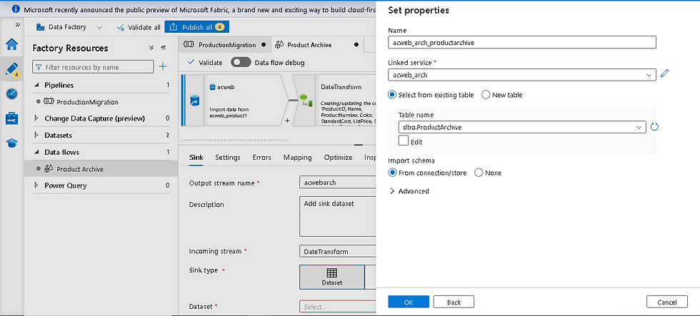This screenshot has height=316, width=700.
Task: Click the add new resource plus icon
Action: pyautogui.click(x=163, y=67)
